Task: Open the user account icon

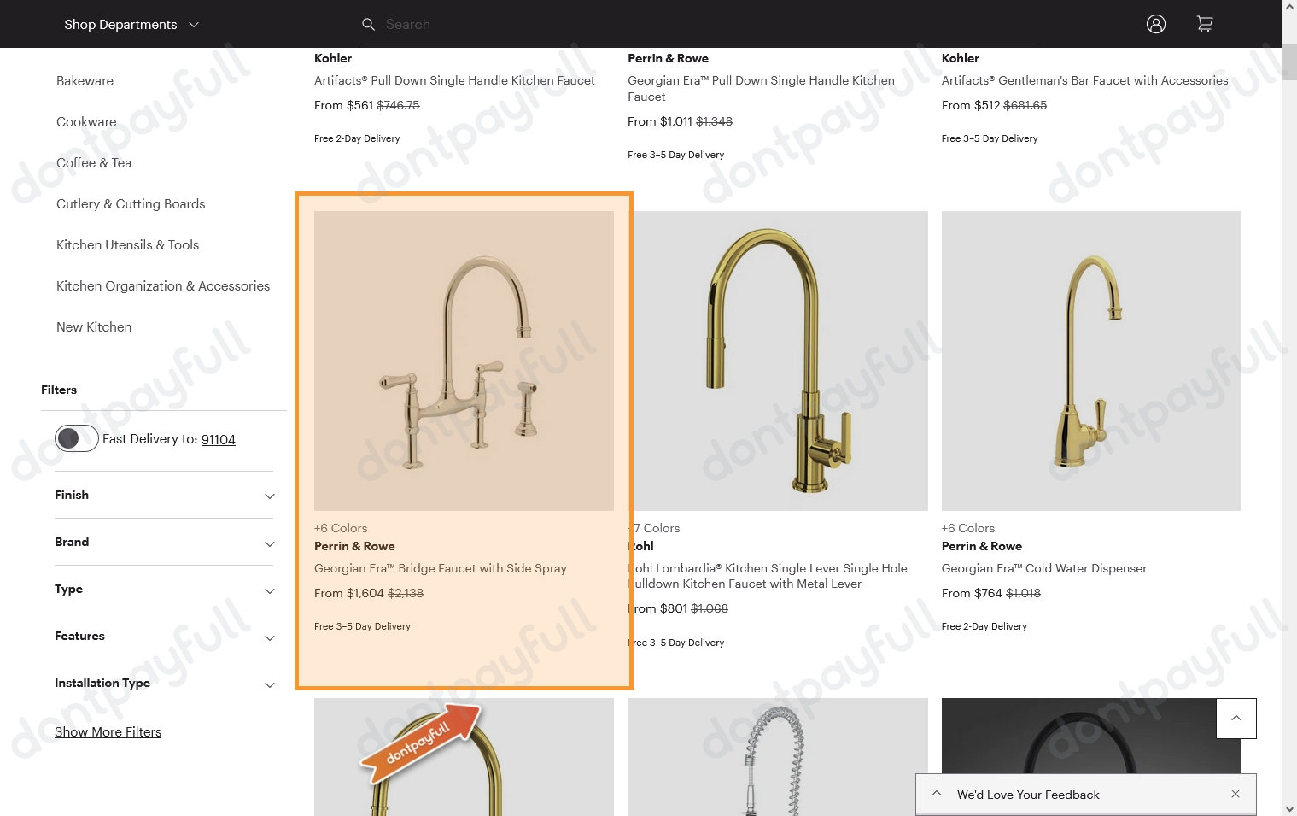Action: pos(1156,24)
